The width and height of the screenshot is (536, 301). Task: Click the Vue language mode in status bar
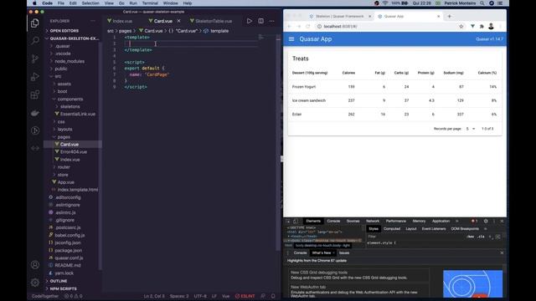pos(225,296)
